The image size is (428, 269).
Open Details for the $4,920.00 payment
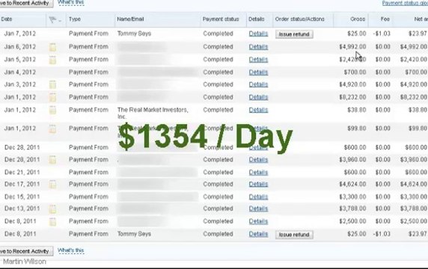(x=258, y=84)
